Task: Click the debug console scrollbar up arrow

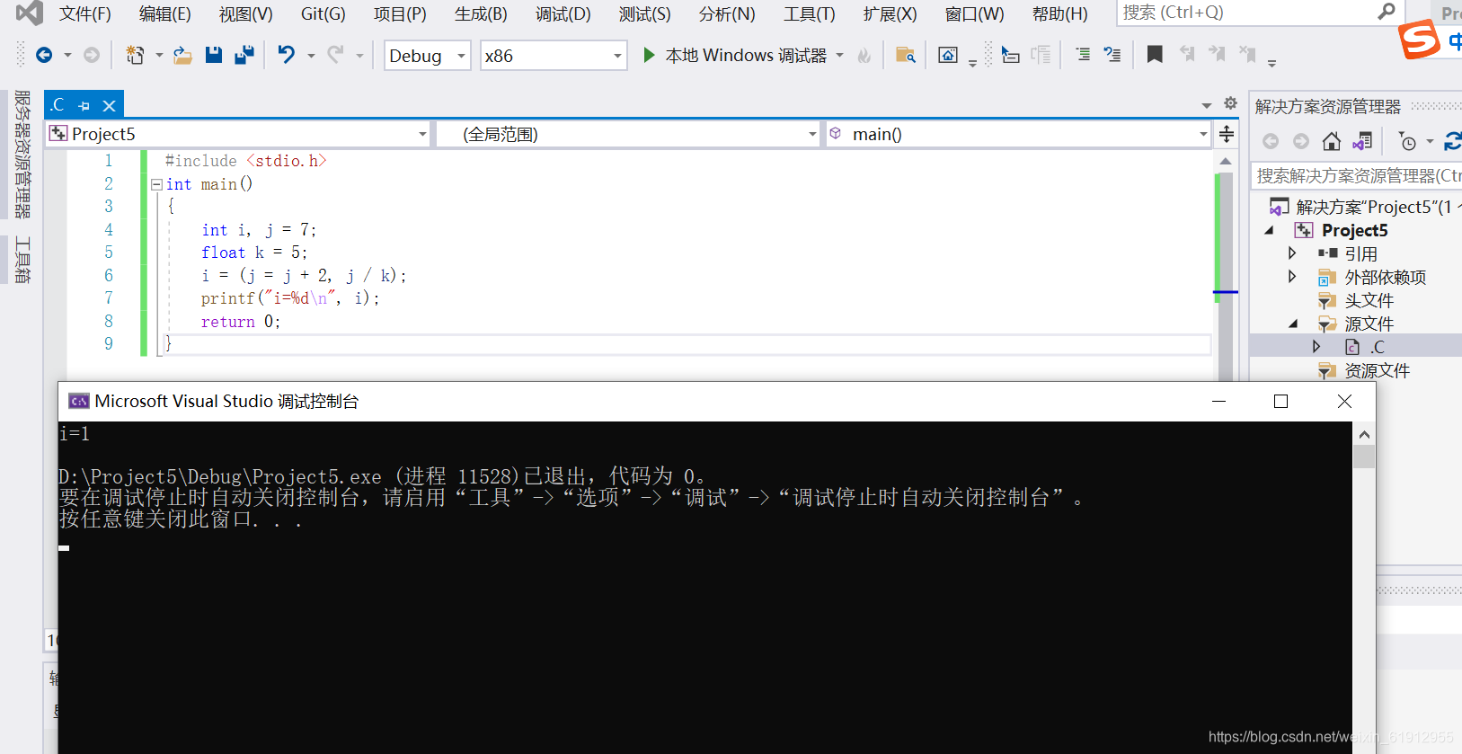Action: pyautogui.click(x=1364, y=435)
